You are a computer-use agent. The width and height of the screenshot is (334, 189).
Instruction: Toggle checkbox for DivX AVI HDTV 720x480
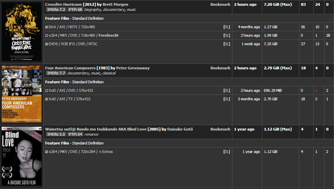click(47, 27)
